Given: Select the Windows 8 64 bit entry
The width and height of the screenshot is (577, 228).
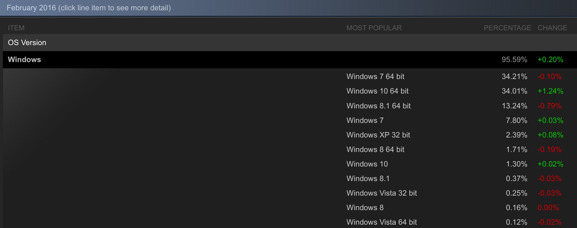Looking at the screenshot, I should pos(375,150).
